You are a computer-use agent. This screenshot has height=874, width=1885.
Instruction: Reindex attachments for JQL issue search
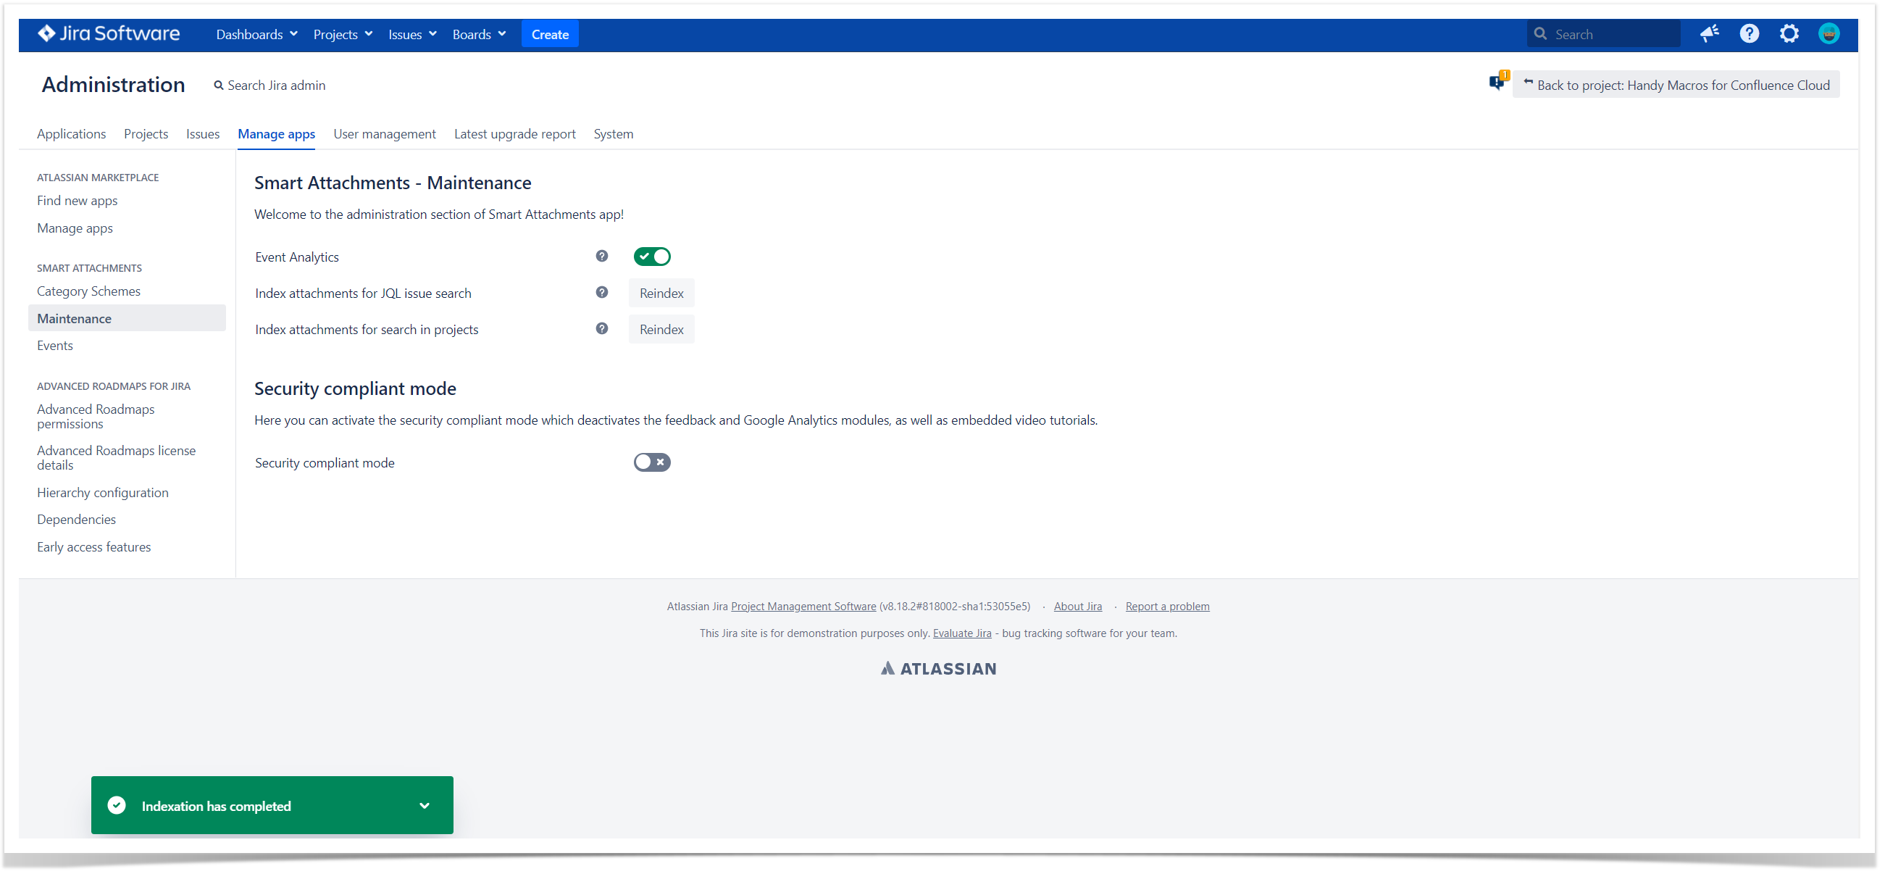pyautogui.click(x=661, y=293)
